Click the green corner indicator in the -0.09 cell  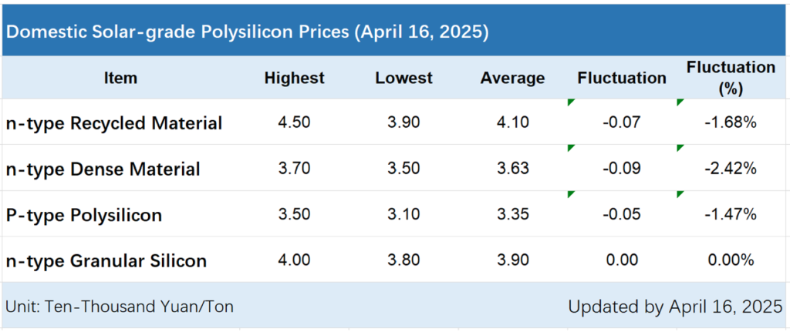pyautogui.click(x=571, y=148)
